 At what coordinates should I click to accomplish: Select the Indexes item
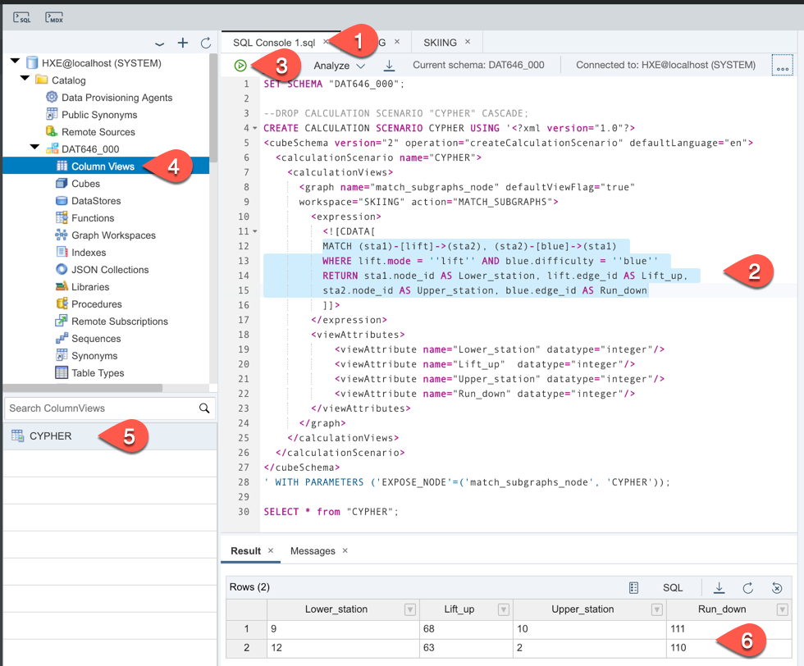pyautogui.click(x=89, y=253)
